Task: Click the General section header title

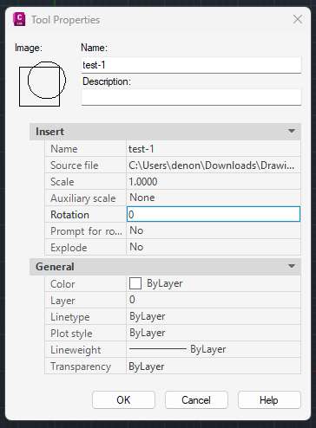Action: [x=55, y=267]
